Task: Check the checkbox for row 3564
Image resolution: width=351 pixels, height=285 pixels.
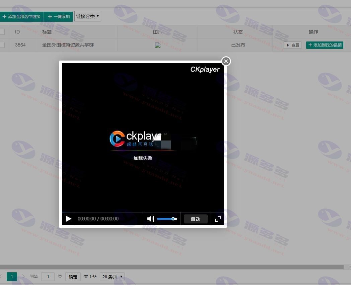Action: [2, 45]
